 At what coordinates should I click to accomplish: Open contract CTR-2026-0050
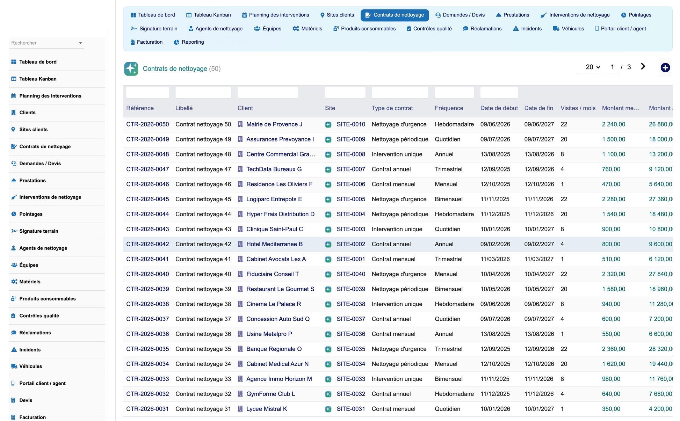(147, 124)
